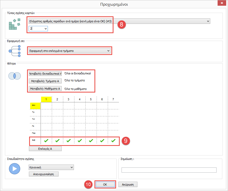The width and height of the screenshot is (228, 191).
Task: Close the Προχωρημένοι dialog window
Action: [x=222, y=3]
